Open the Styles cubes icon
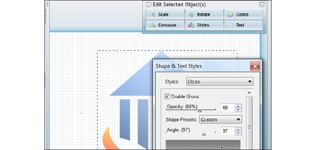The height and width of the screenshot is (150, 312). click(x=191, y=25)
